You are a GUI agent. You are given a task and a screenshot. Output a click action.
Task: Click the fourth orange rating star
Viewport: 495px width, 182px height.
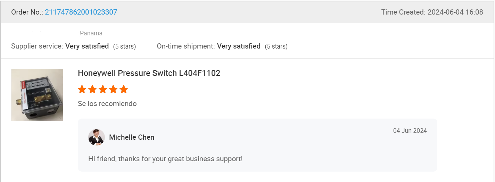[113, 89]
